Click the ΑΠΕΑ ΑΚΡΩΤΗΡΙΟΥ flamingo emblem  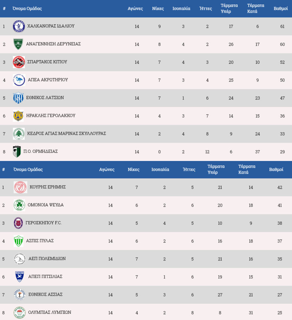point(19,80)
